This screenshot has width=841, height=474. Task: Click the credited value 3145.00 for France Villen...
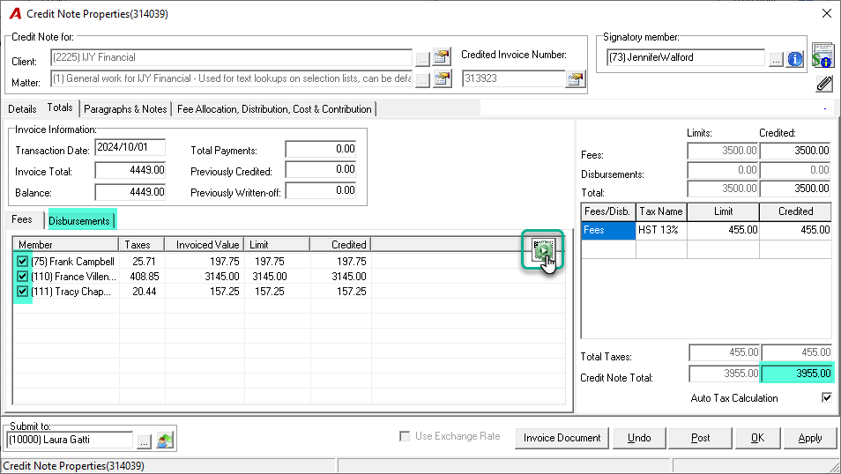pos(348,276)
